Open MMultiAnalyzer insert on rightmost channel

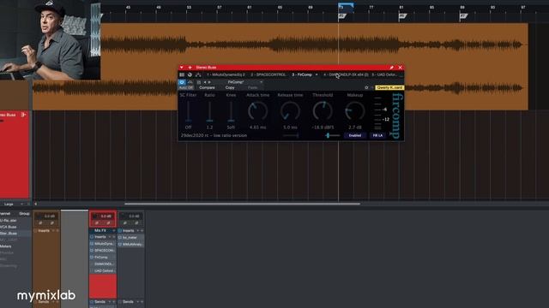tap(132, 245)
